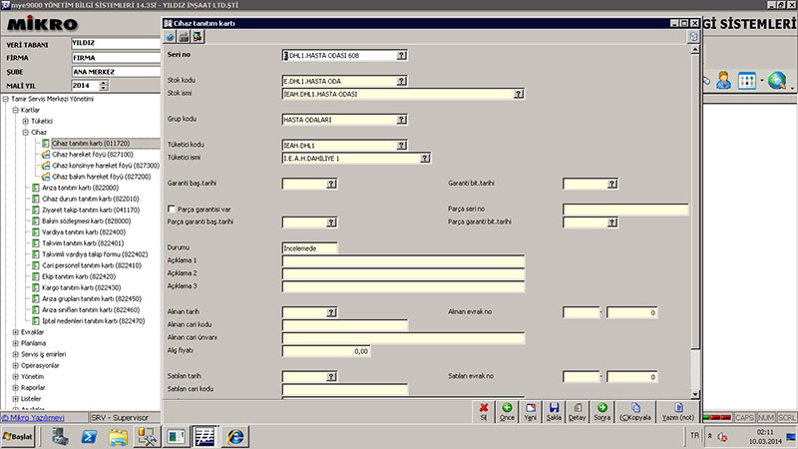Viewport: 798px width, 449px height.
Task: Open Cihaz durum tanıtım kartı (822010)
Action: click(x=90, y=199)
